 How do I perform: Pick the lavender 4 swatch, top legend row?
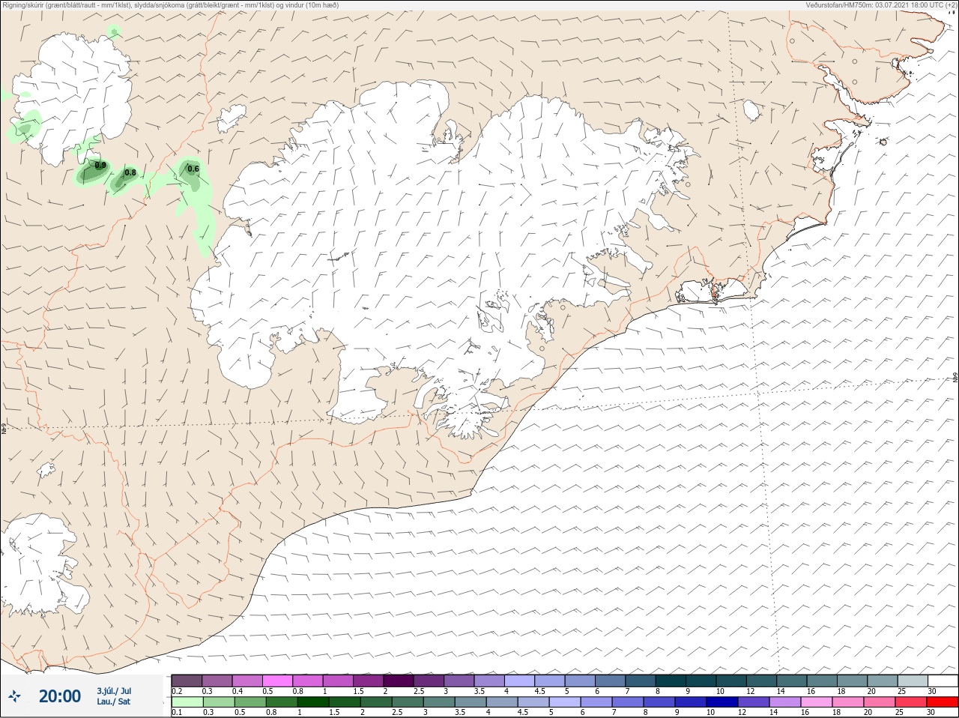[519, 681]
